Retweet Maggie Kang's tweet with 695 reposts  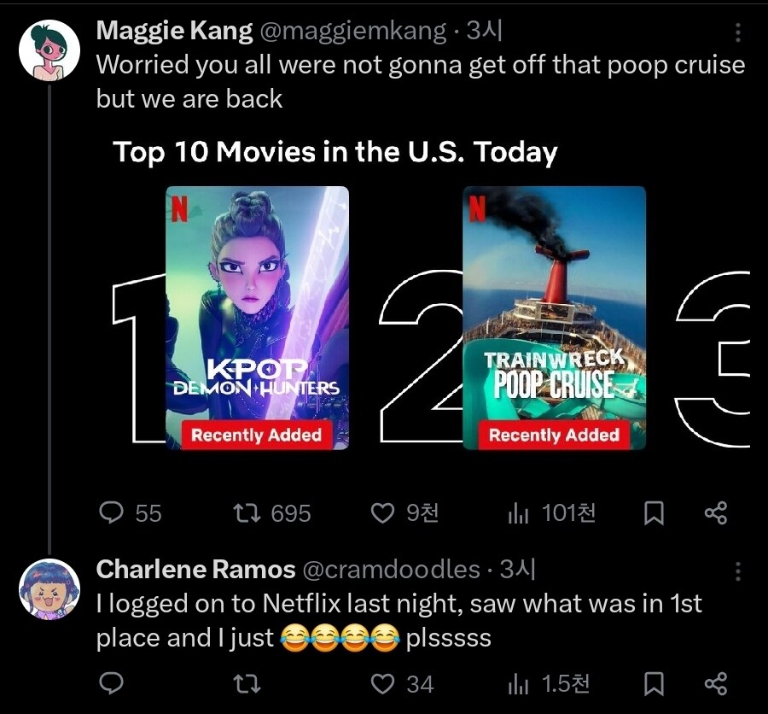point(272,513)
